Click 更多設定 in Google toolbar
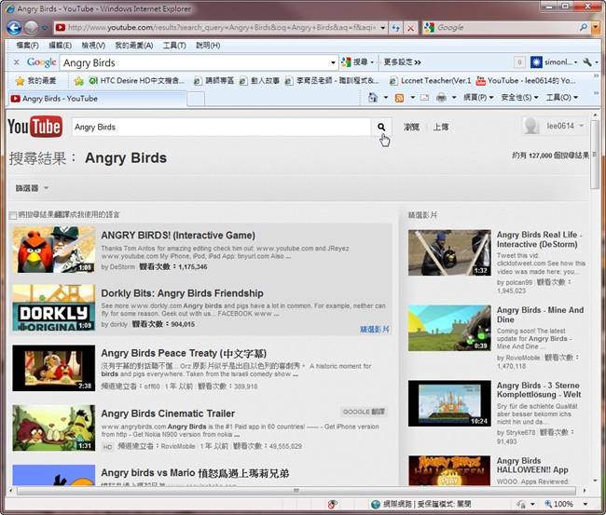The height and width of the screenshot is (515, 606). pyautogui.click(x=402, y=62)
